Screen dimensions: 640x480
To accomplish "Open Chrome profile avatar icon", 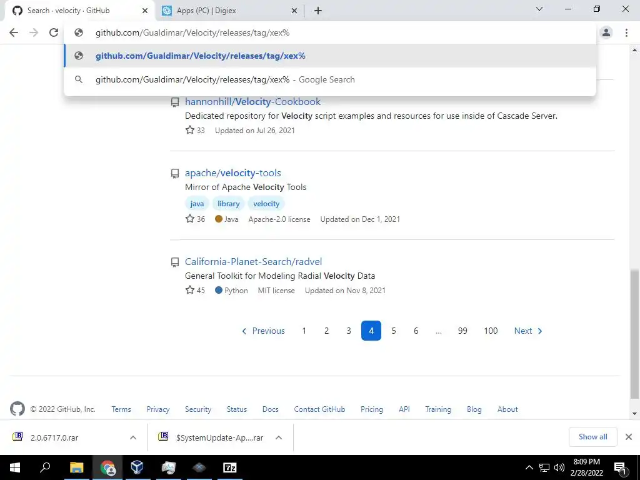I will [x=606, y=32].
